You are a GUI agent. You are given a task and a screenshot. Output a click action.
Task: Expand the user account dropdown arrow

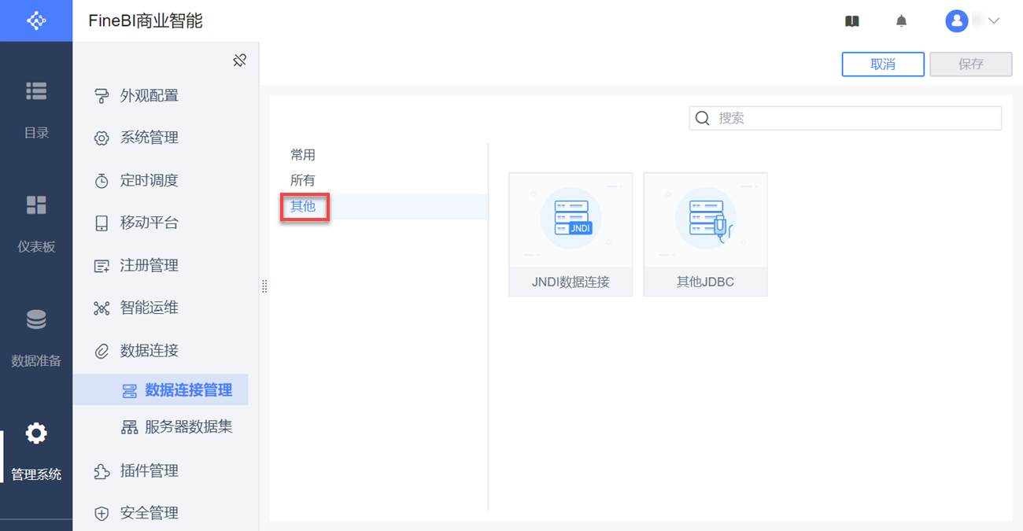994,21
